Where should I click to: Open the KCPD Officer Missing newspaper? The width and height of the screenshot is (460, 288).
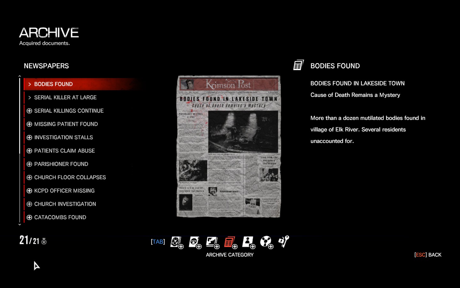64,191
